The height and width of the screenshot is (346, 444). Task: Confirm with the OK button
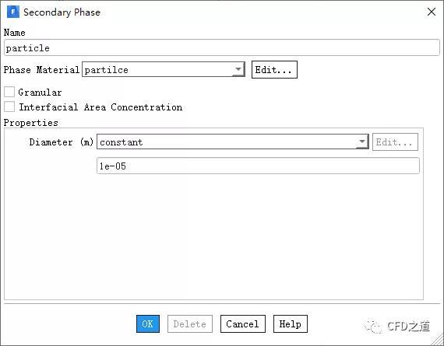tap(148, 323)
